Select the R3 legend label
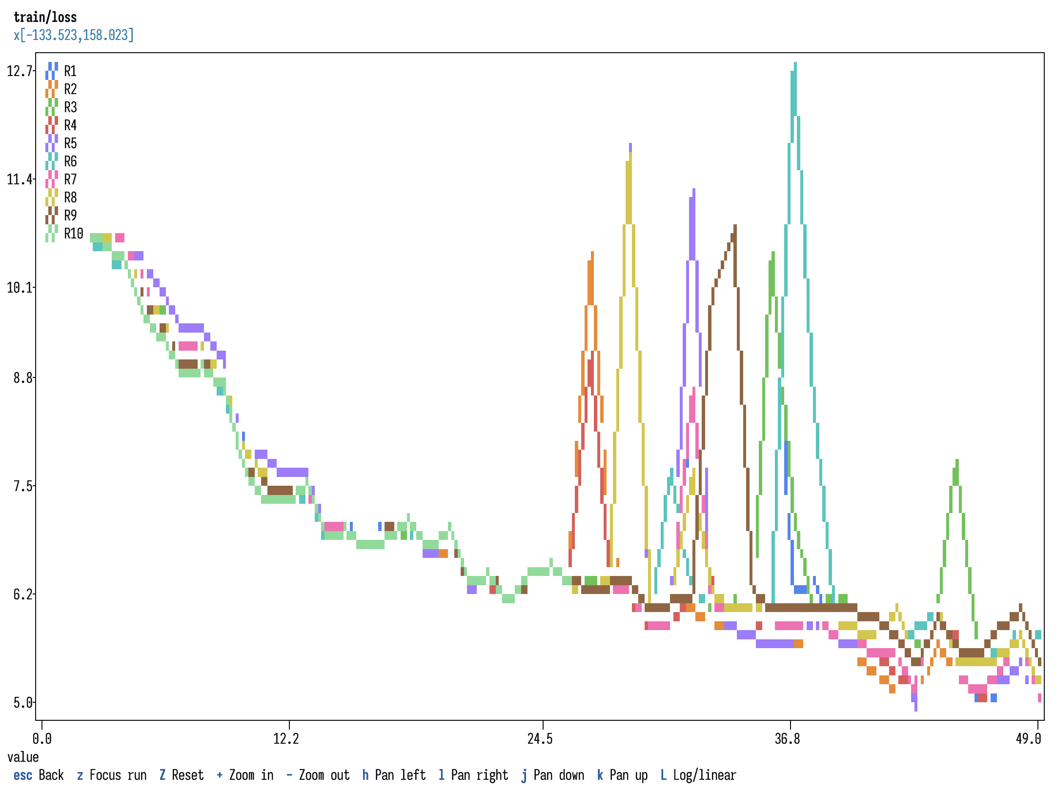 [x=70, y=107]
